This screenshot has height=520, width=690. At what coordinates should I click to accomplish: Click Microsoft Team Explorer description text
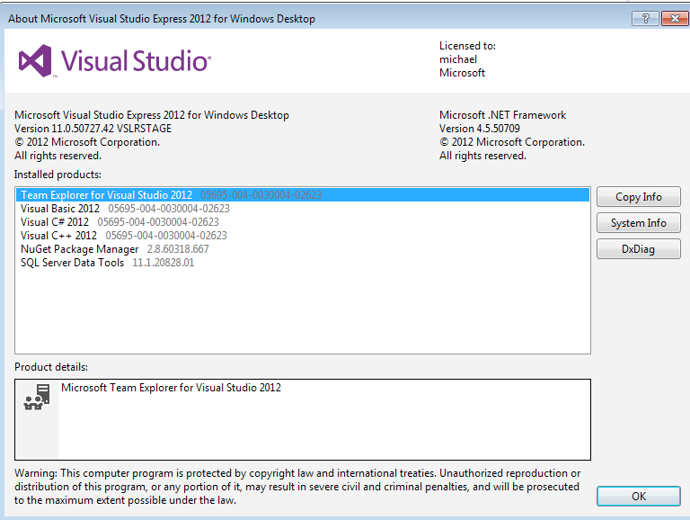(x=171, y=388)
